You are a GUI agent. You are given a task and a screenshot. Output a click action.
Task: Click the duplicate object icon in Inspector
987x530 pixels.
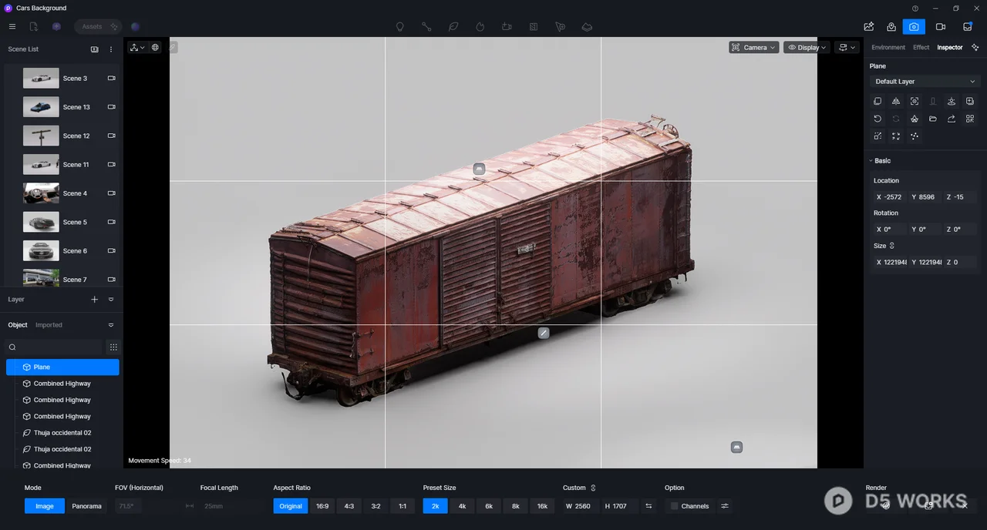point(878,101)
